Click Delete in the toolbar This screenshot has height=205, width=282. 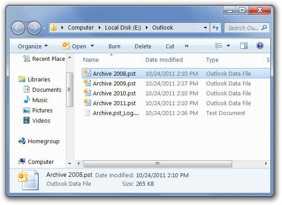(x=143, y=46)
